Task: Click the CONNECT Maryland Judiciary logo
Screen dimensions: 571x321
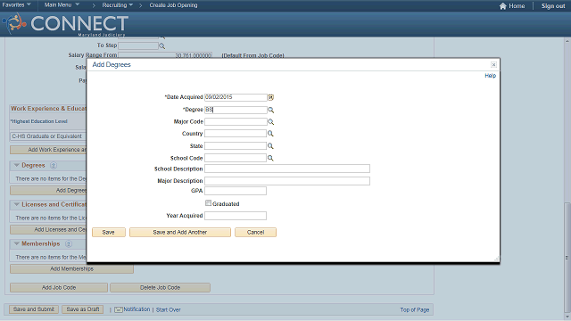Action: tap(65, 24)
